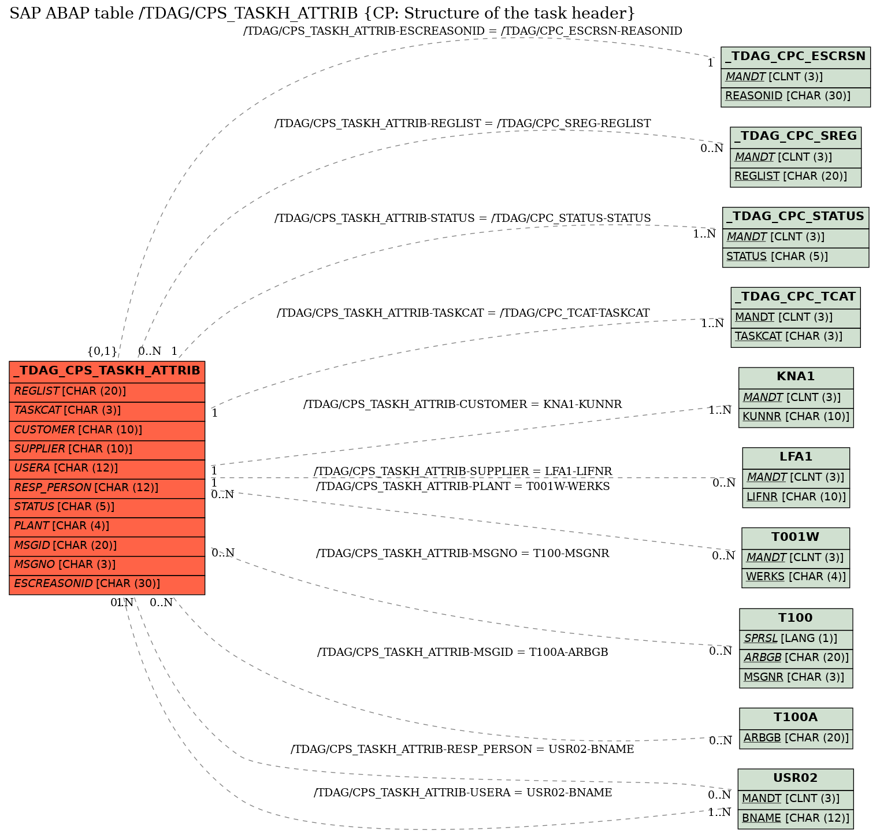Select the ESCREASONID [CHAR (30)] field
Screen dimensions: 880x835
(107, 584)
